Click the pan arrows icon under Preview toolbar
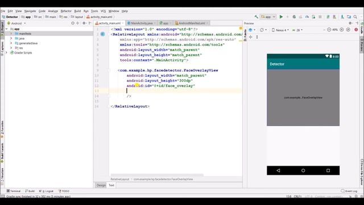This screenshot has width=364, height=205. [250, 37]
